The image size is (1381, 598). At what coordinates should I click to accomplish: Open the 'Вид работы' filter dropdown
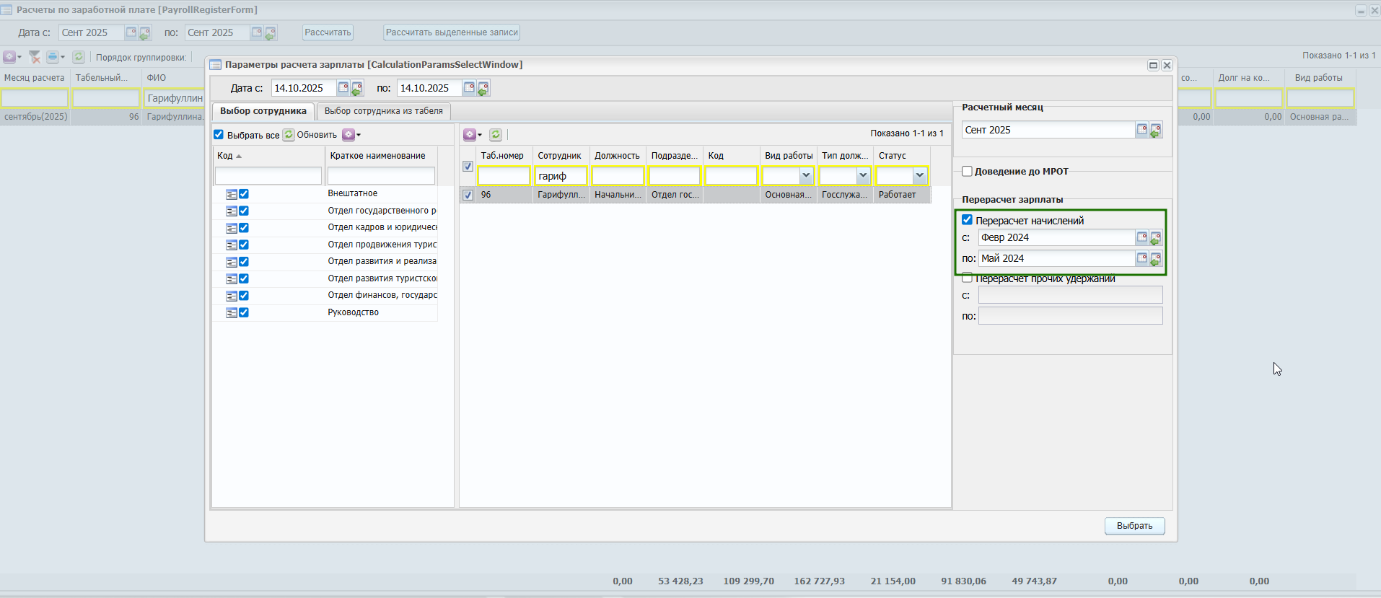[806, 175]
